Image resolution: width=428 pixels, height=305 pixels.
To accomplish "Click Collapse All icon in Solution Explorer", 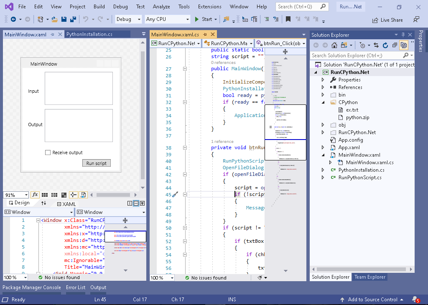I will tap(395, 45).
